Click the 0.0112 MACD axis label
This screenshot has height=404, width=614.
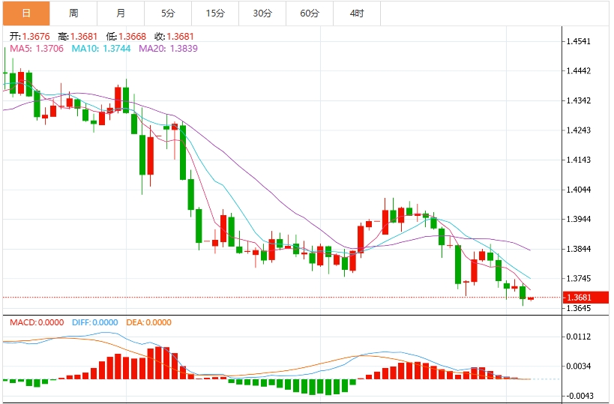tap(579, 337)
